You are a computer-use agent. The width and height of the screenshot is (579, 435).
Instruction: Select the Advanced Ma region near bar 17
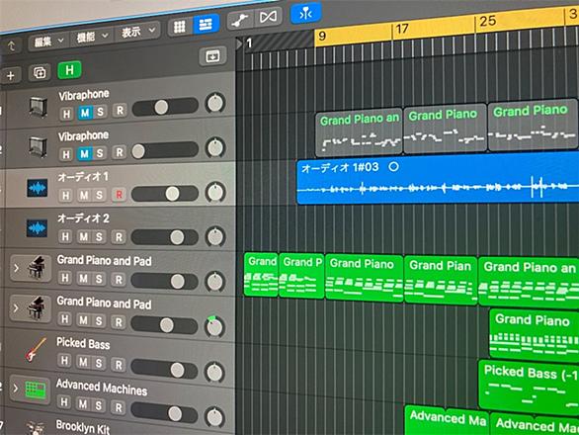448,420
